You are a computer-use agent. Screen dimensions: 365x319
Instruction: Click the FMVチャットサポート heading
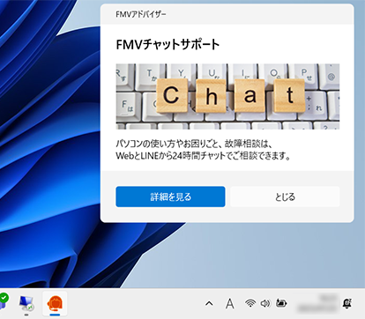(168, 45)
